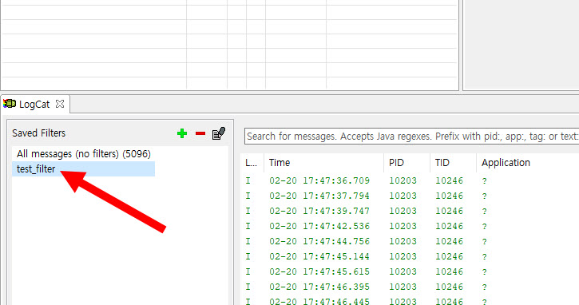Switch to the LogCat tab

click(x=34, y=105)
